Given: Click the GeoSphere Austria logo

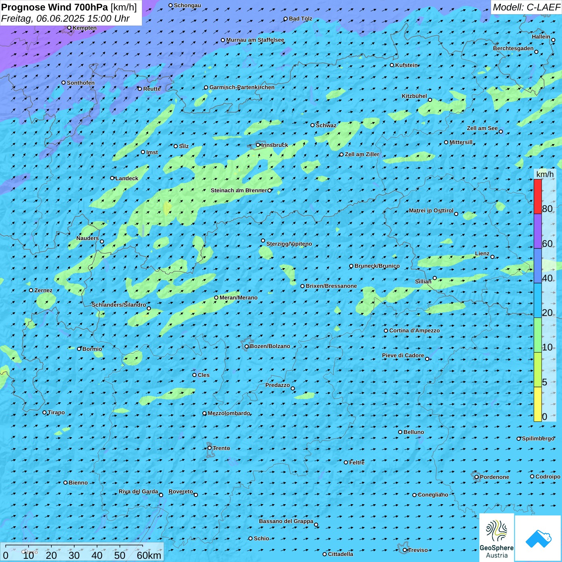Looking at the screenshot, I should [x=497, y=538].
